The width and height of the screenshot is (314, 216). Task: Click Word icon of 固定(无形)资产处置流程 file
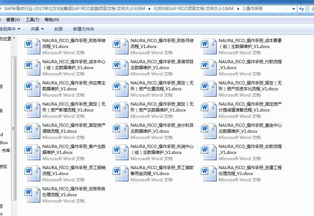pyautogui.click(x=120, y=89)
